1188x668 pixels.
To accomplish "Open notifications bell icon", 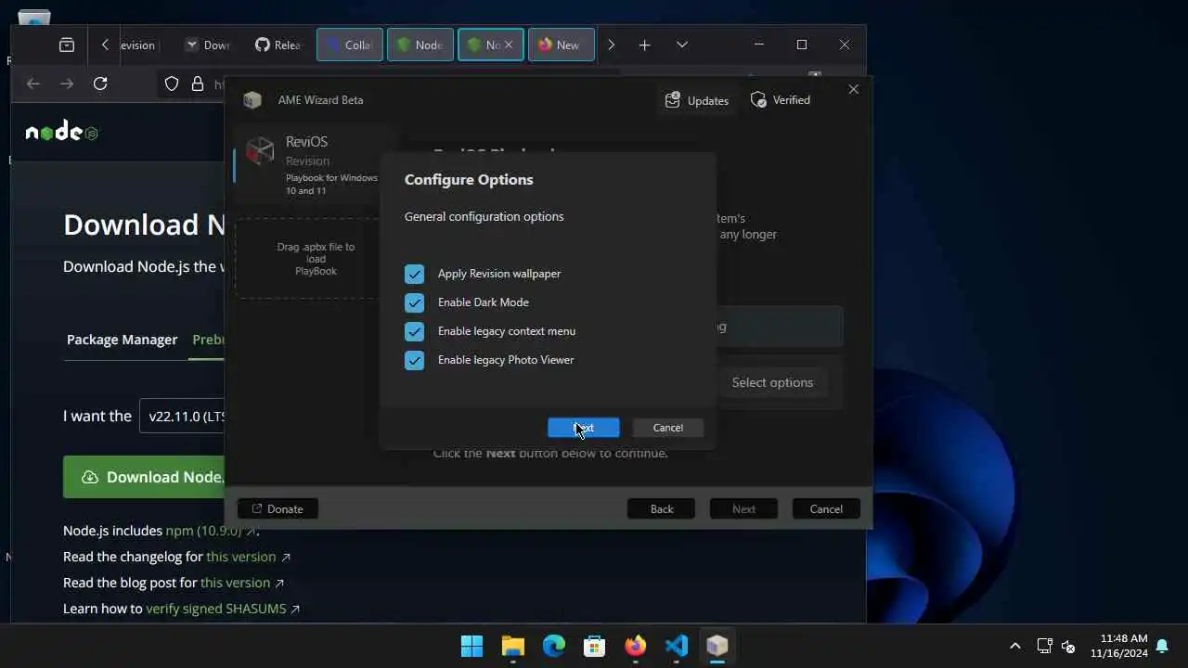I will (1162, 646).
